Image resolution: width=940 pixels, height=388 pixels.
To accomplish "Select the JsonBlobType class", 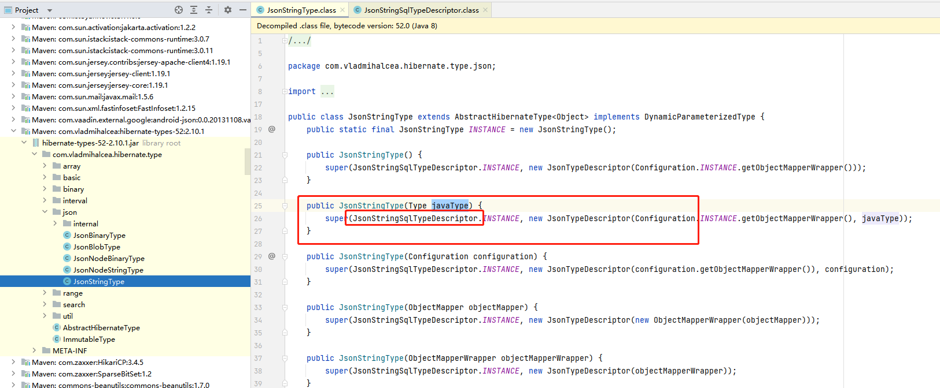I will tap(97, 247).
